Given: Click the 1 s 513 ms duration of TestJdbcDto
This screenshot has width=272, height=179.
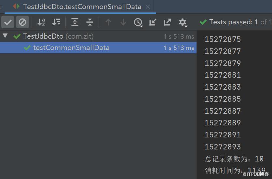Looking at the screenshot, I should coord(179,36).
